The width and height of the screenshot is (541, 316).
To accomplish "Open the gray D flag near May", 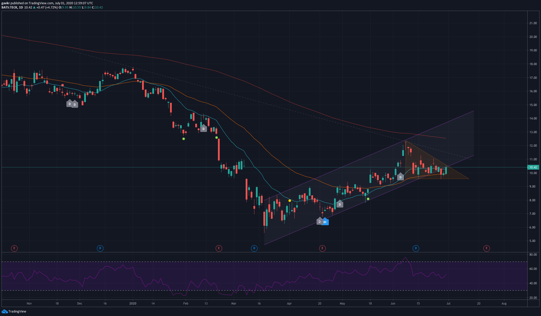I will (340, 204).
